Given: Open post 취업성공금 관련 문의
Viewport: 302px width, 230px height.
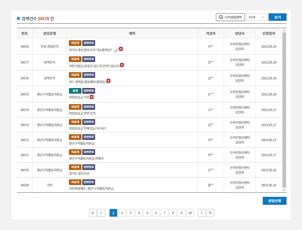Looking at the screenshot, I should 82,113.
